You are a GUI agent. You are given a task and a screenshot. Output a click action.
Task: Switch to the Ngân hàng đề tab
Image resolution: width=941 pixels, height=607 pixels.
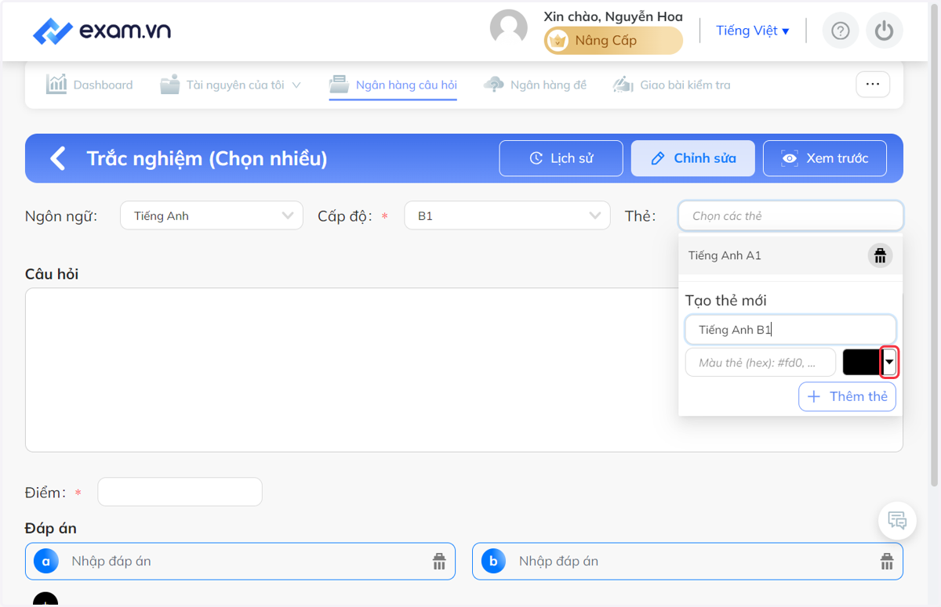[x=536, y=85]
